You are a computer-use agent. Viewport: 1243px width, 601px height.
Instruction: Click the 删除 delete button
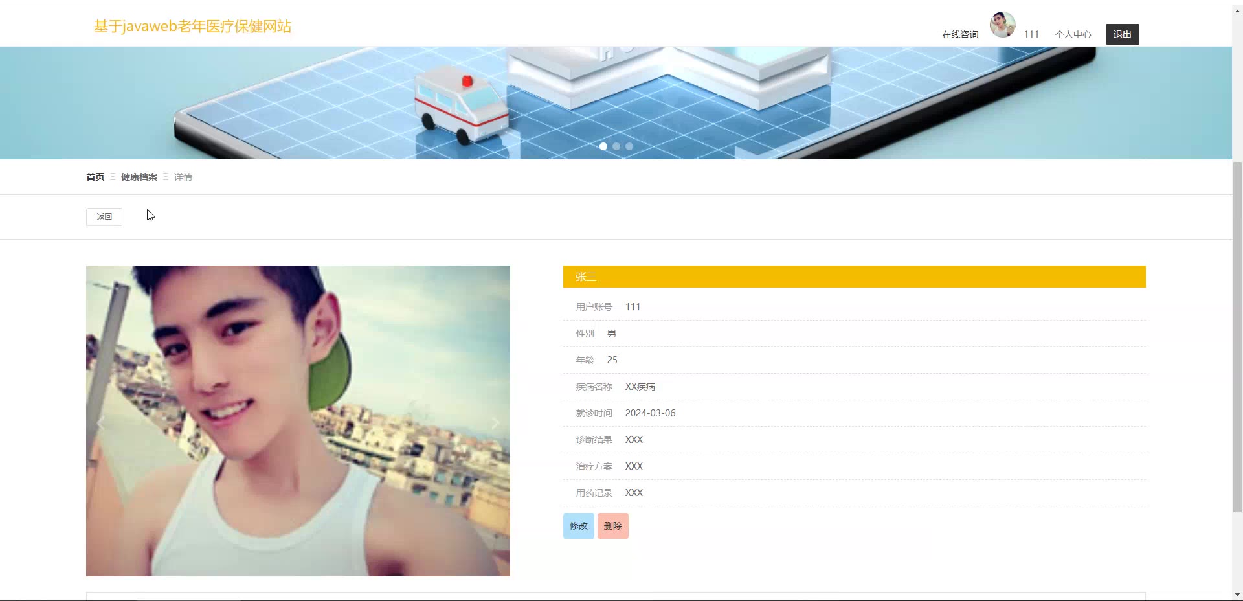click(x=613, y=526)
